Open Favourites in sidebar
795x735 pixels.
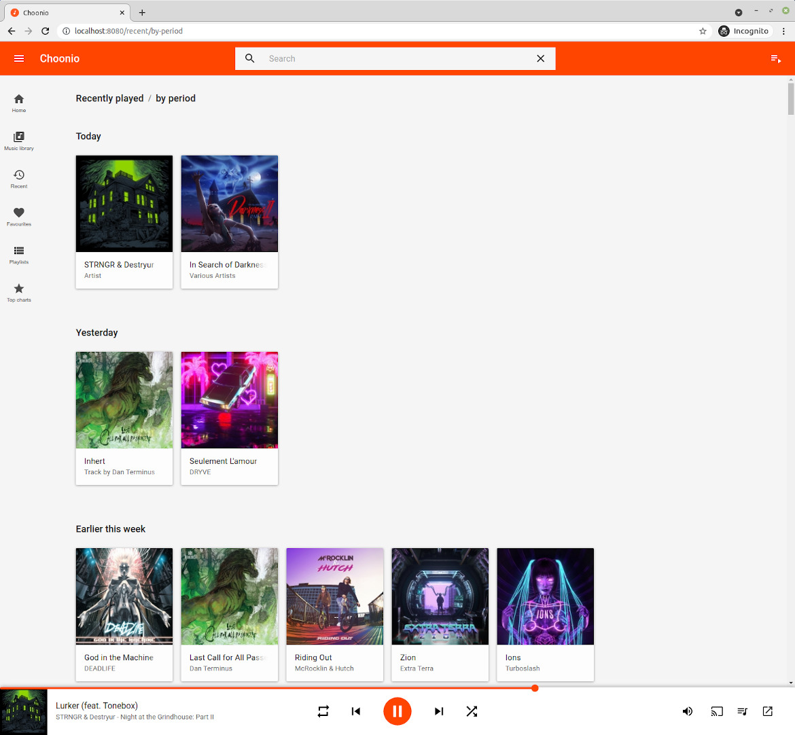tap(19, 217)
